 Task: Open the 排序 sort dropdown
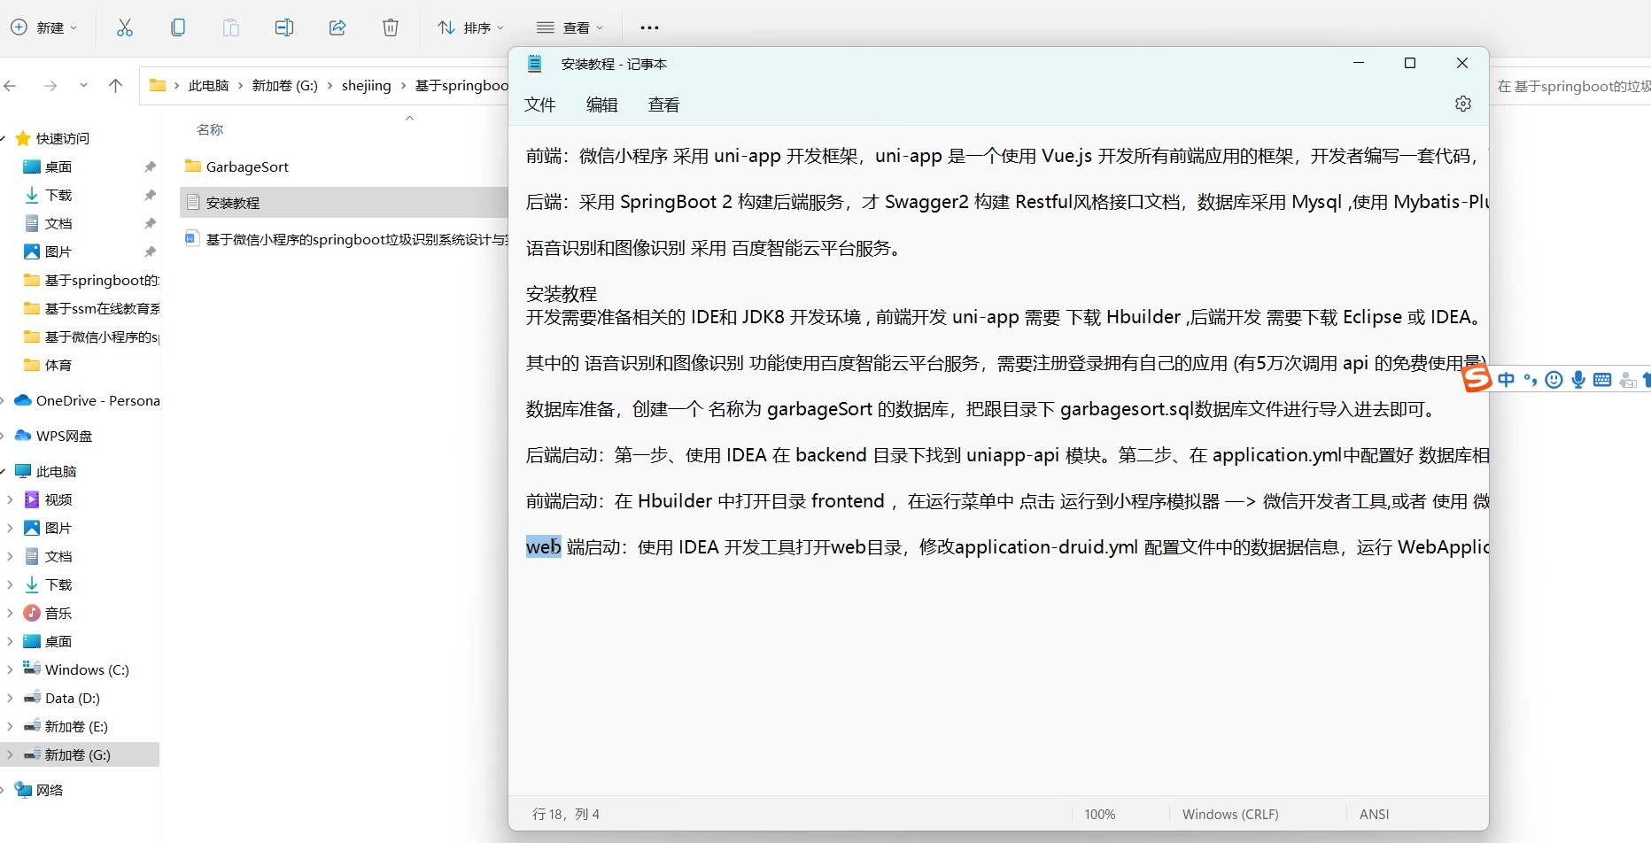(x=471, y=27)
